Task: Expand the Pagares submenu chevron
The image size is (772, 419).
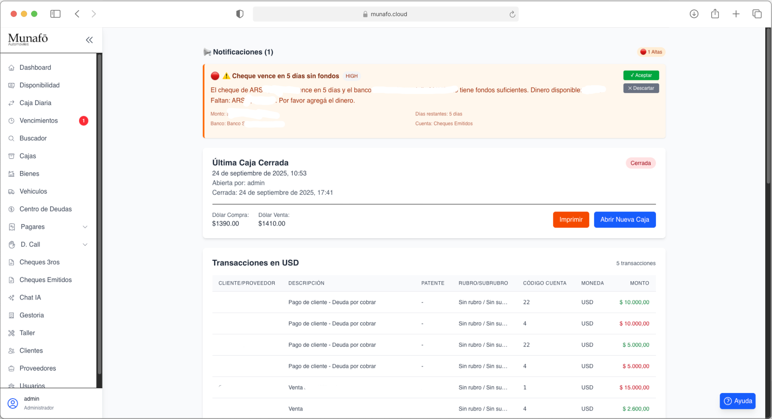Action: 85,227
